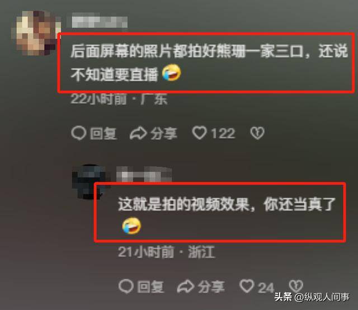Click the reply bubble icon under the 浙江 reply
Viewport: 358px width, 310px height.
coord(126,286)
